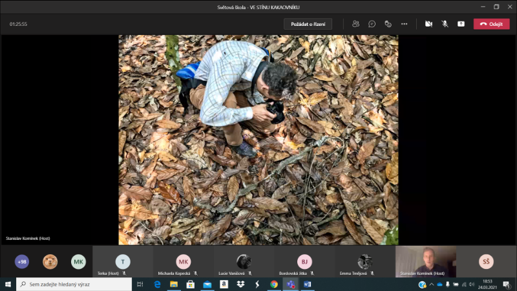This screenshot has width=517, height=291.
Task: Click the Požádat o řízení button
Action: 308,24
